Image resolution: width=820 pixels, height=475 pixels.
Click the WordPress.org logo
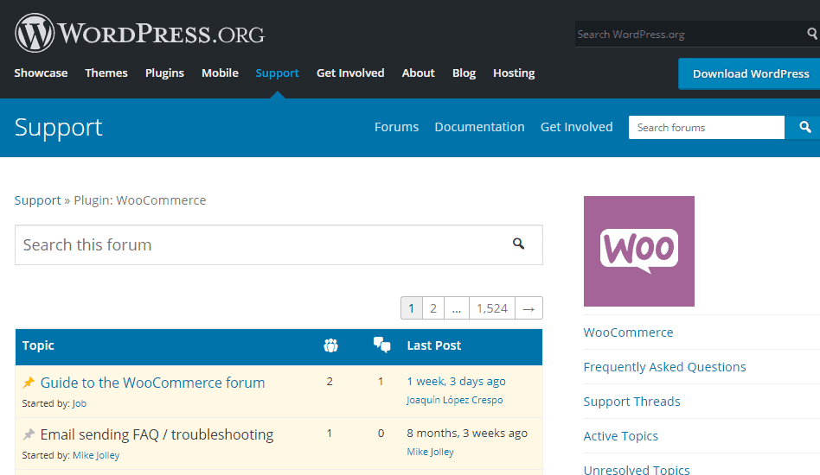point(139,33)
